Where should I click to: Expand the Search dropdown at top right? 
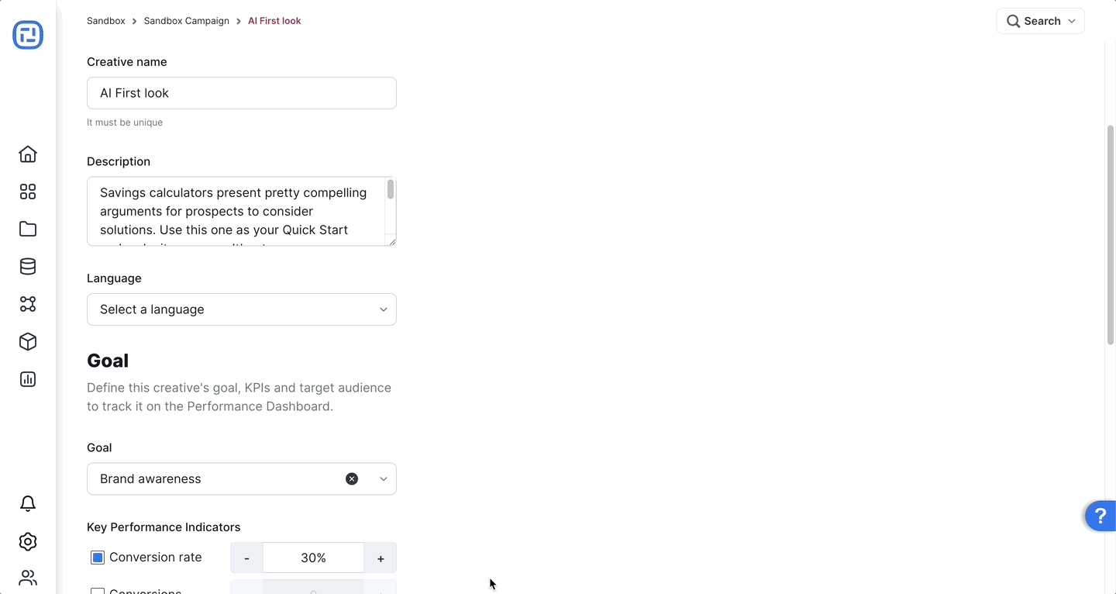[x=1040, y=21]
